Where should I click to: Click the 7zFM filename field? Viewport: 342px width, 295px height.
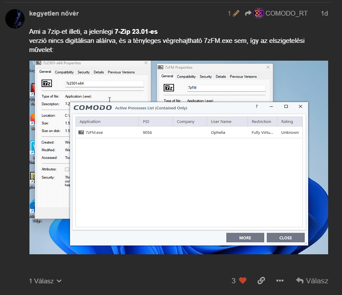[226, 88]
